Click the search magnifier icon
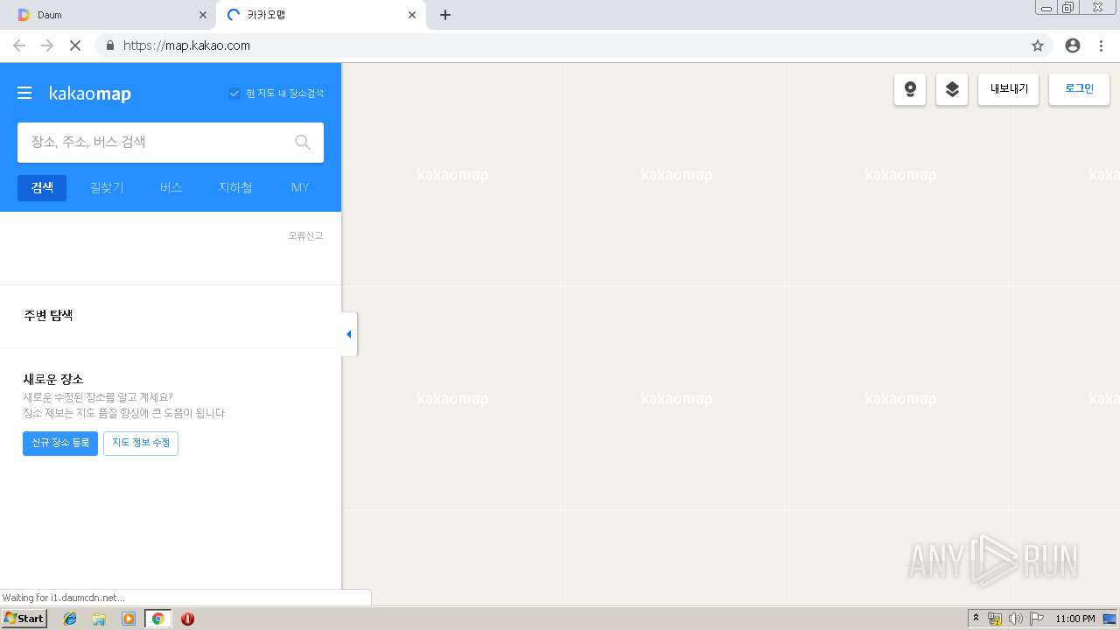 tap(303, 142)
